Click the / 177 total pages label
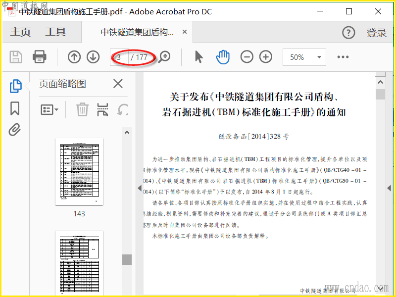This screenshot has width=396, height=297. pos(139,57)
